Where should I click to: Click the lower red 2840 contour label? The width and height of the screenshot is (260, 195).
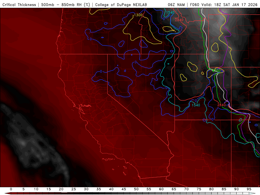[x=221, y=105]
